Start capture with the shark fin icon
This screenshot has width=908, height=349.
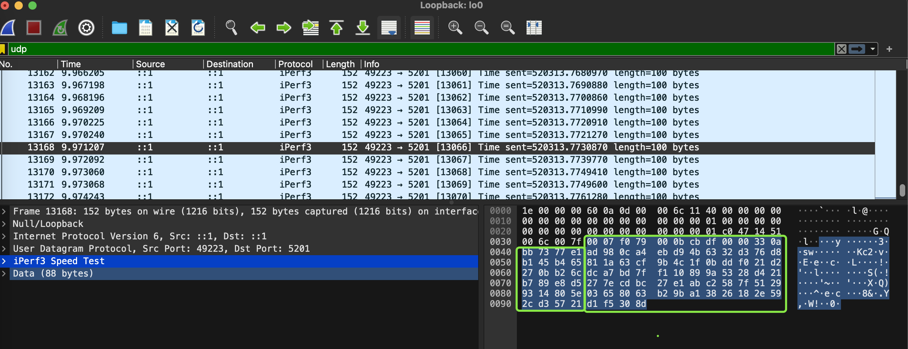pyautogui.click(x=8, y=28)
